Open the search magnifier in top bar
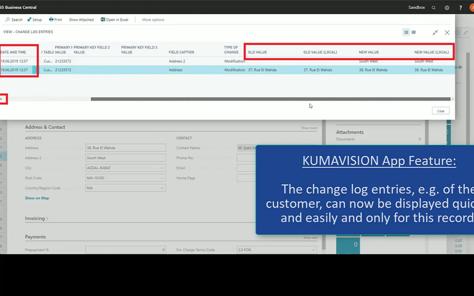This screenshot has height=296, width=474. click(433, 8)
